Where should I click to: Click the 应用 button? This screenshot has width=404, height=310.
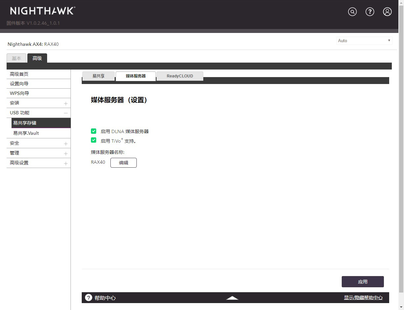tap(363, 282)
